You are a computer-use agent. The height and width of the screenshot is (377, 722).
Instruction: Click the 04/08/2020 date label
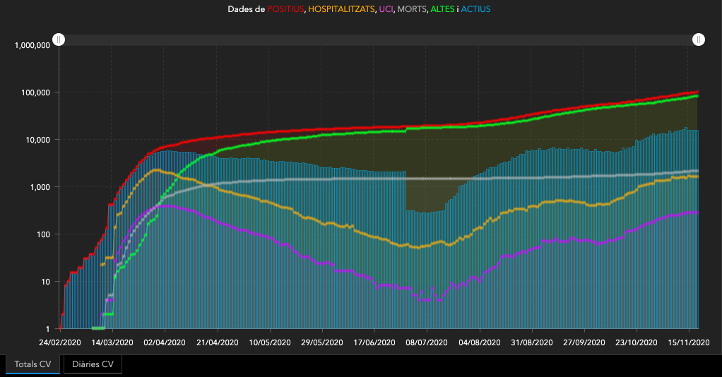pyautogui.click(x=480, y=342)
